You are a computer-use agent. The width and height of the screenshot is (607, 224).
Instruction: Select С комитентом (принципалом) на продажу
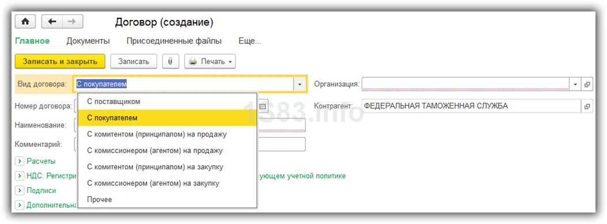(x=167, y=134)
